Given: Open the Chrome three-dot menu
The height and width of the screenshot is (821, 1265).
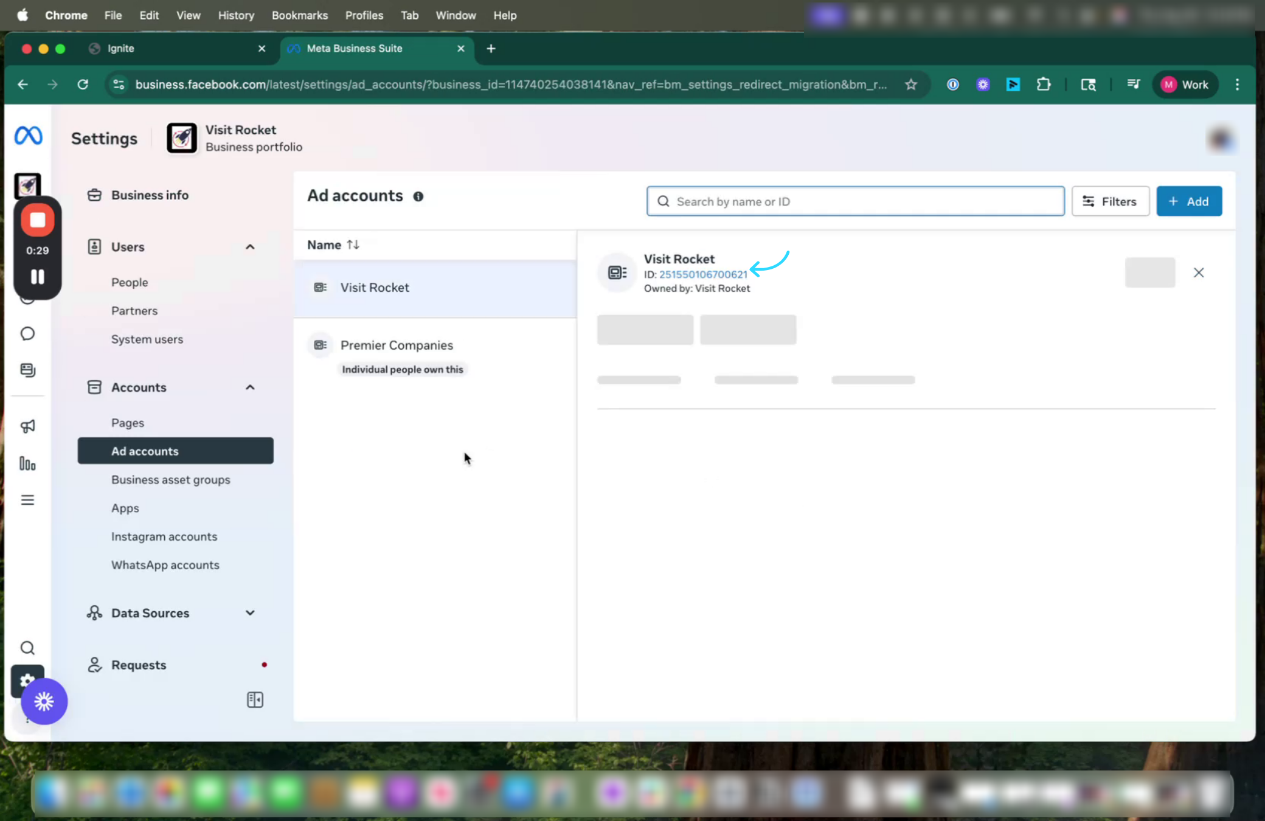Looking at the screenshot, I should (x=1237, y=85).
